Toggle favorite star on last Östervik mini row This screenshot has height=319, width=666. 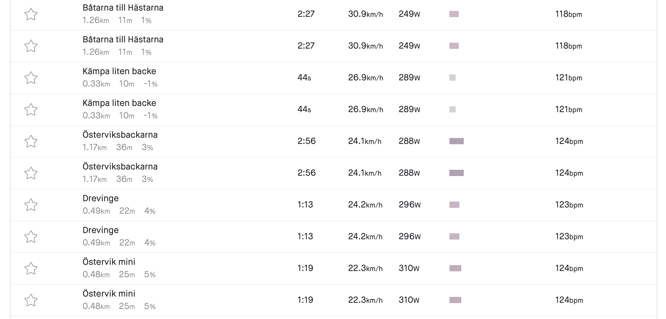click(x=31, y=300)
